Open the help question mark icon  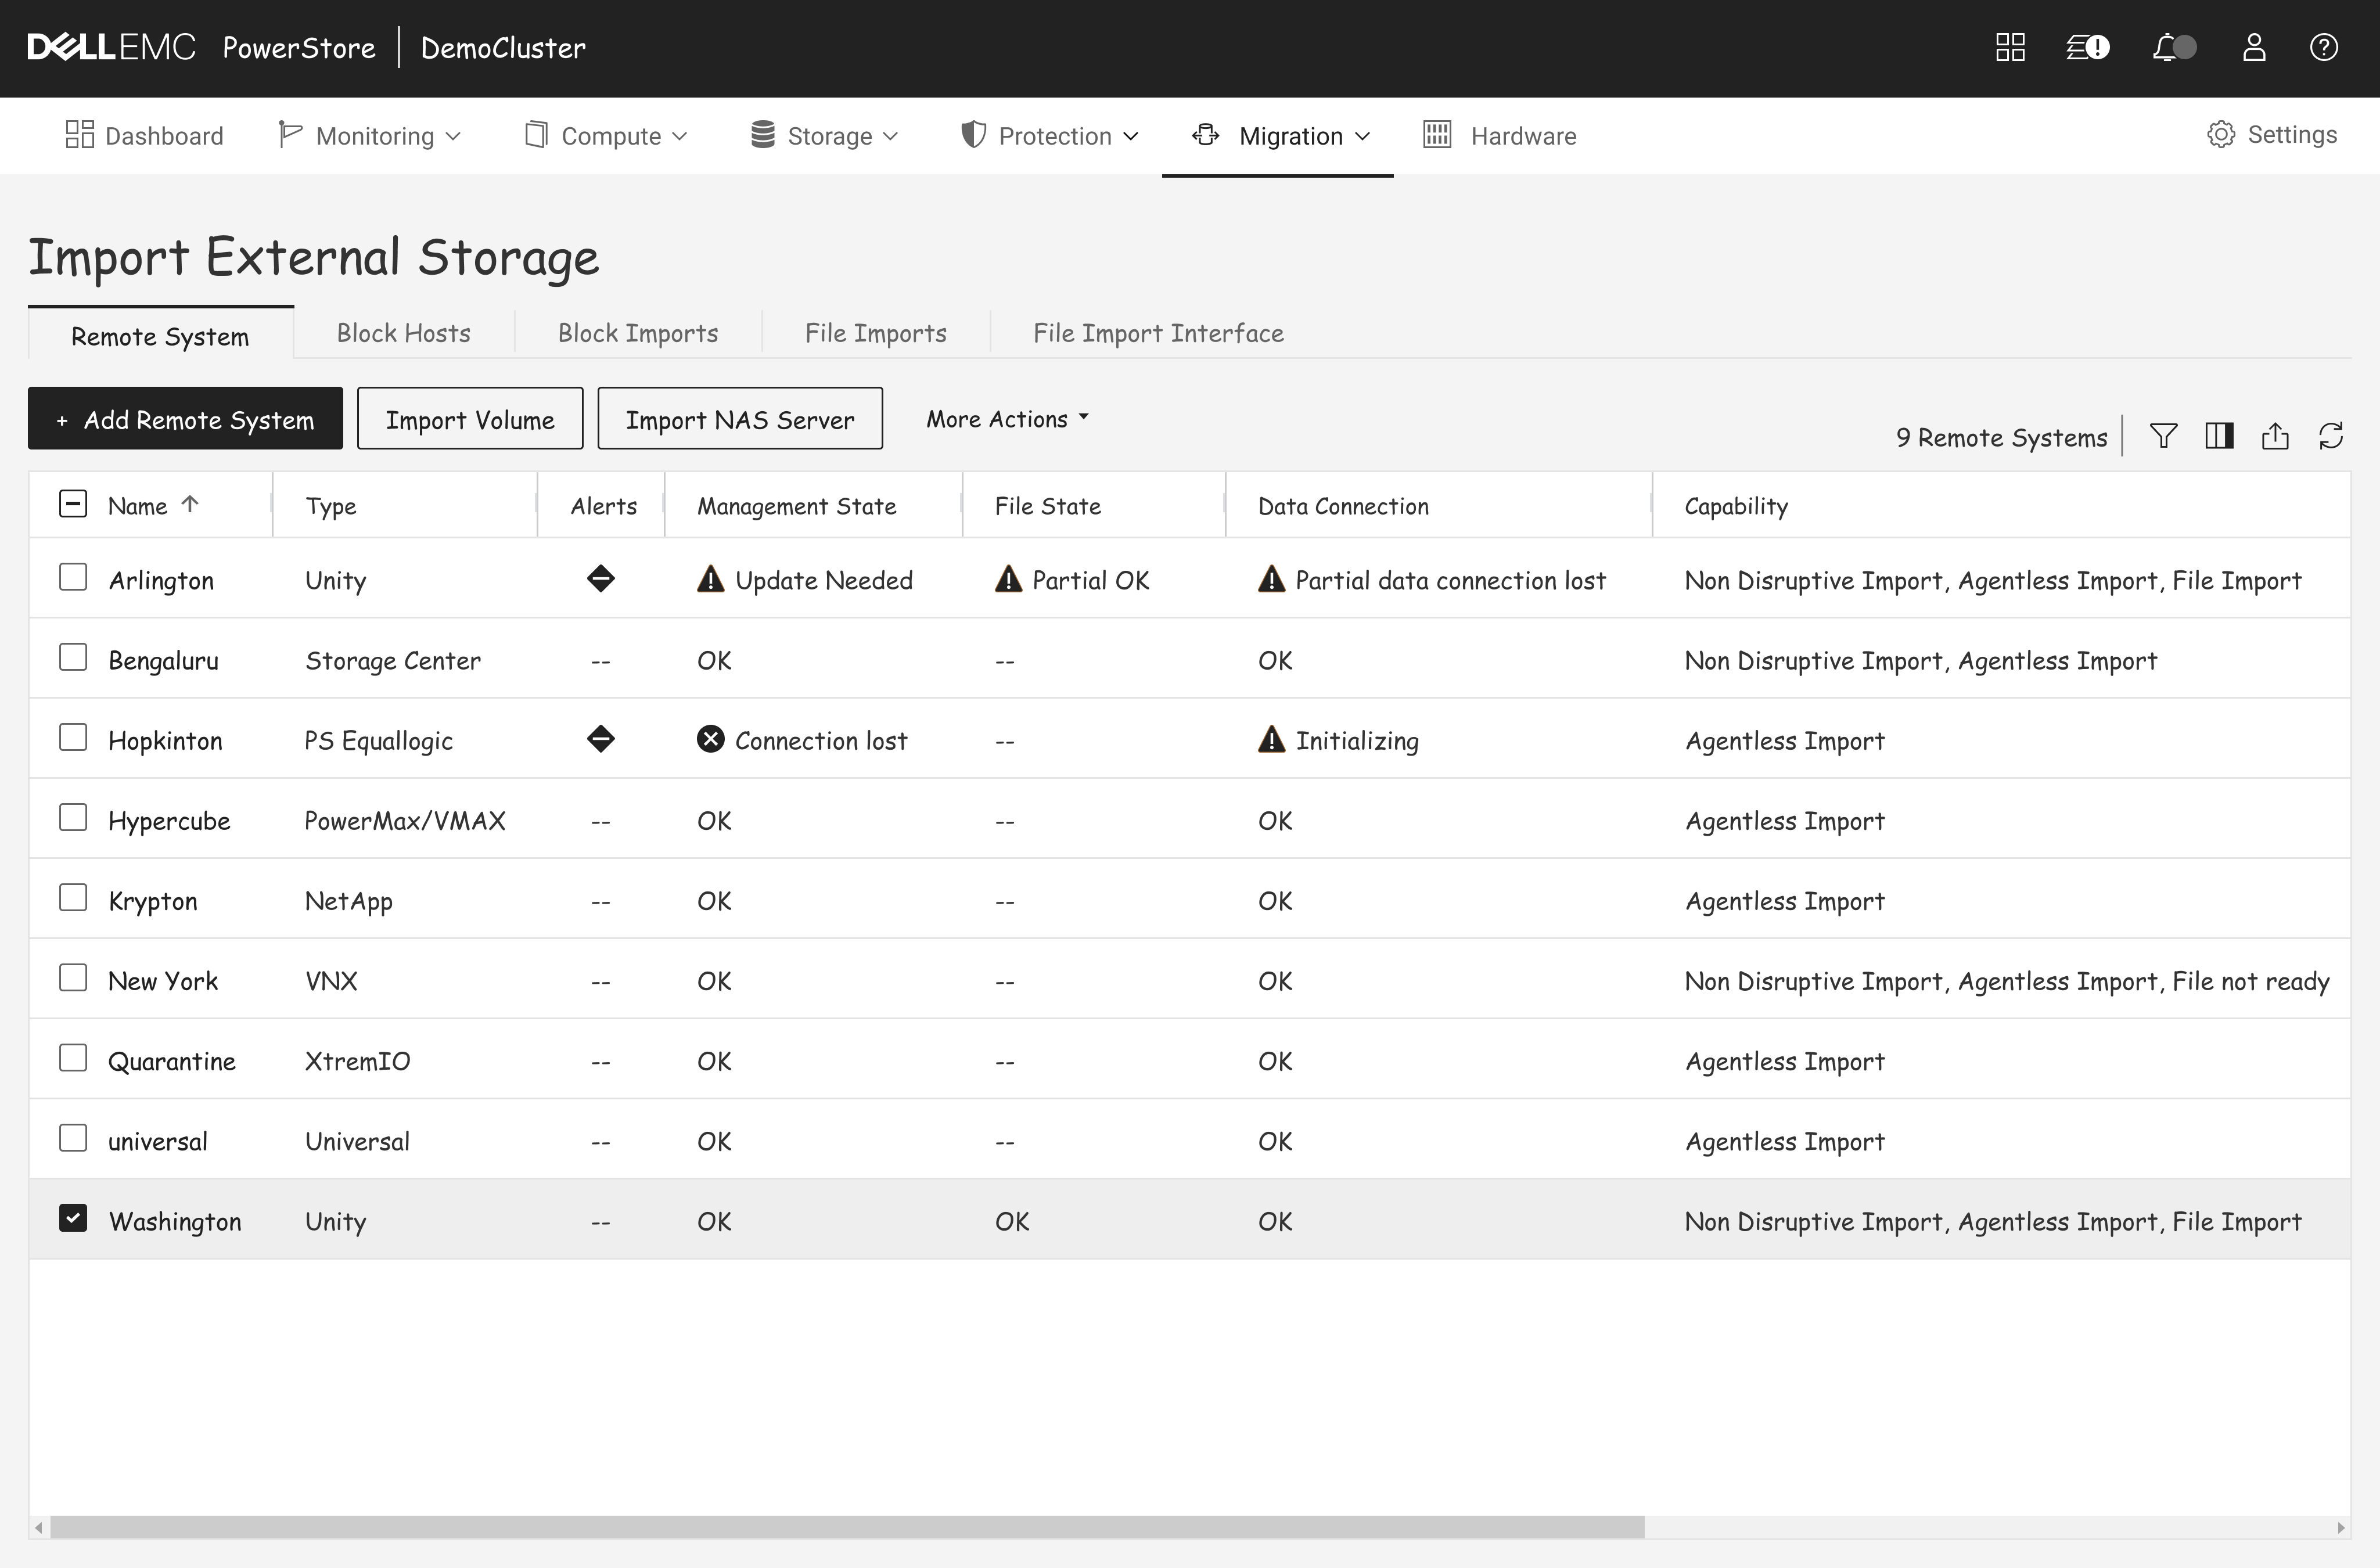point(2323,47)
